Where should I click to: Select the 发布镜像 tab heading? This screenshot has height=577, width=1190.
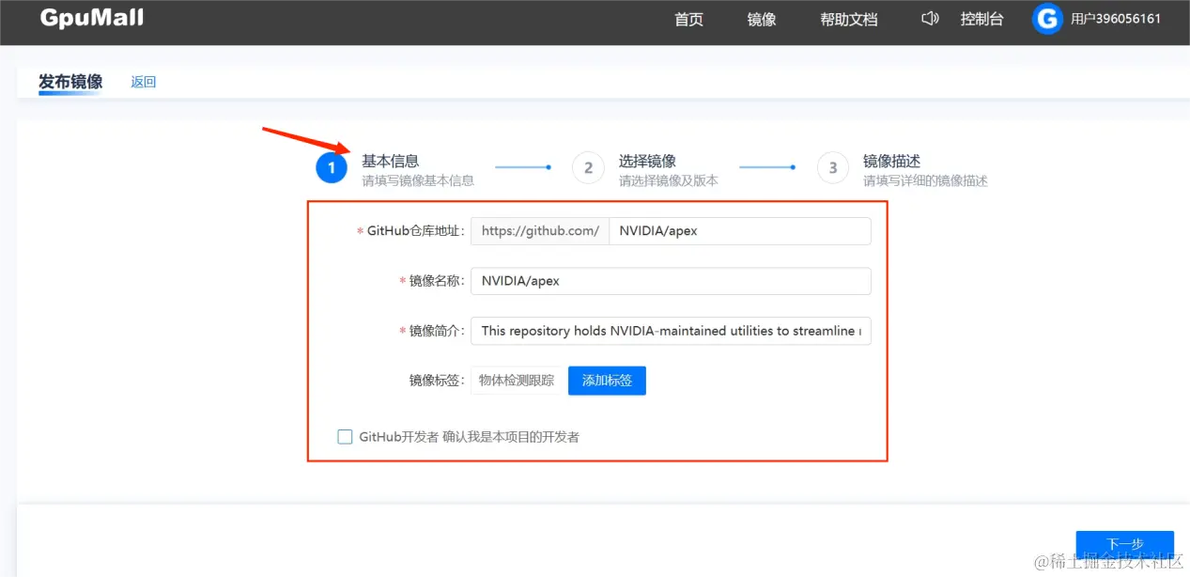70,82
